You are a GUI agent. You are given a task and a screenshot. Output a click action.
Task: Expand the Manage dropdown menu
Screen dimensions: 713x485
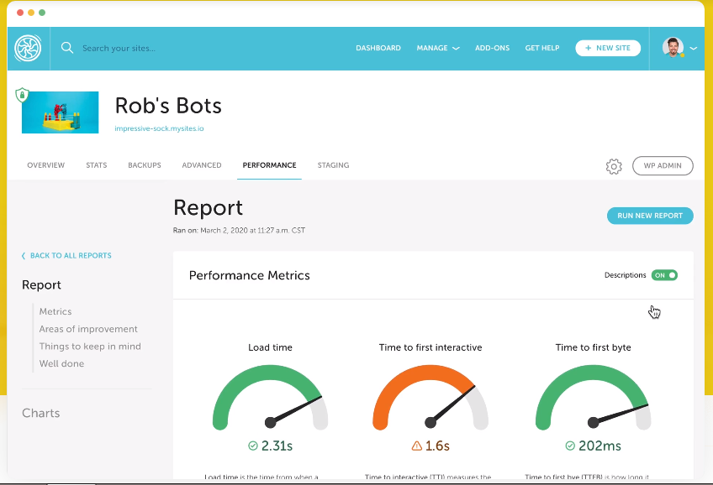point(438,48)
